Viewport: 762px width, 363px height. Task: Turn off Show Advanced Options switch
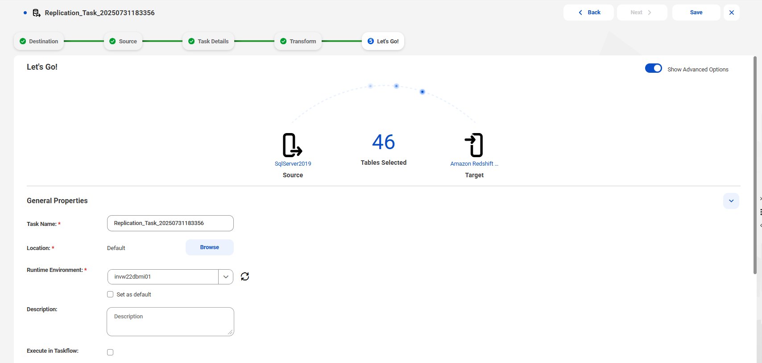[x=654, y=68]
